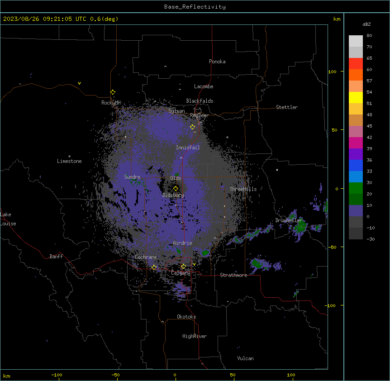Click the green echo cell below Drumheller label
This screenshot has height=381, width=390.
pos(301,227)
